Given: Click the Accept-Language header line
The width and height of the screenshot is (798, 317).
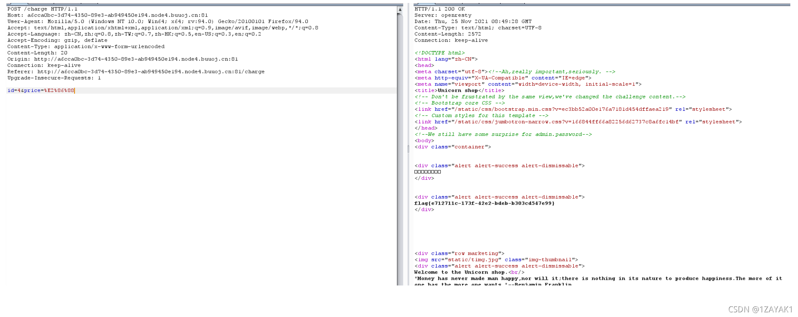Looking at the screenshot, I should tap(134, 34).
